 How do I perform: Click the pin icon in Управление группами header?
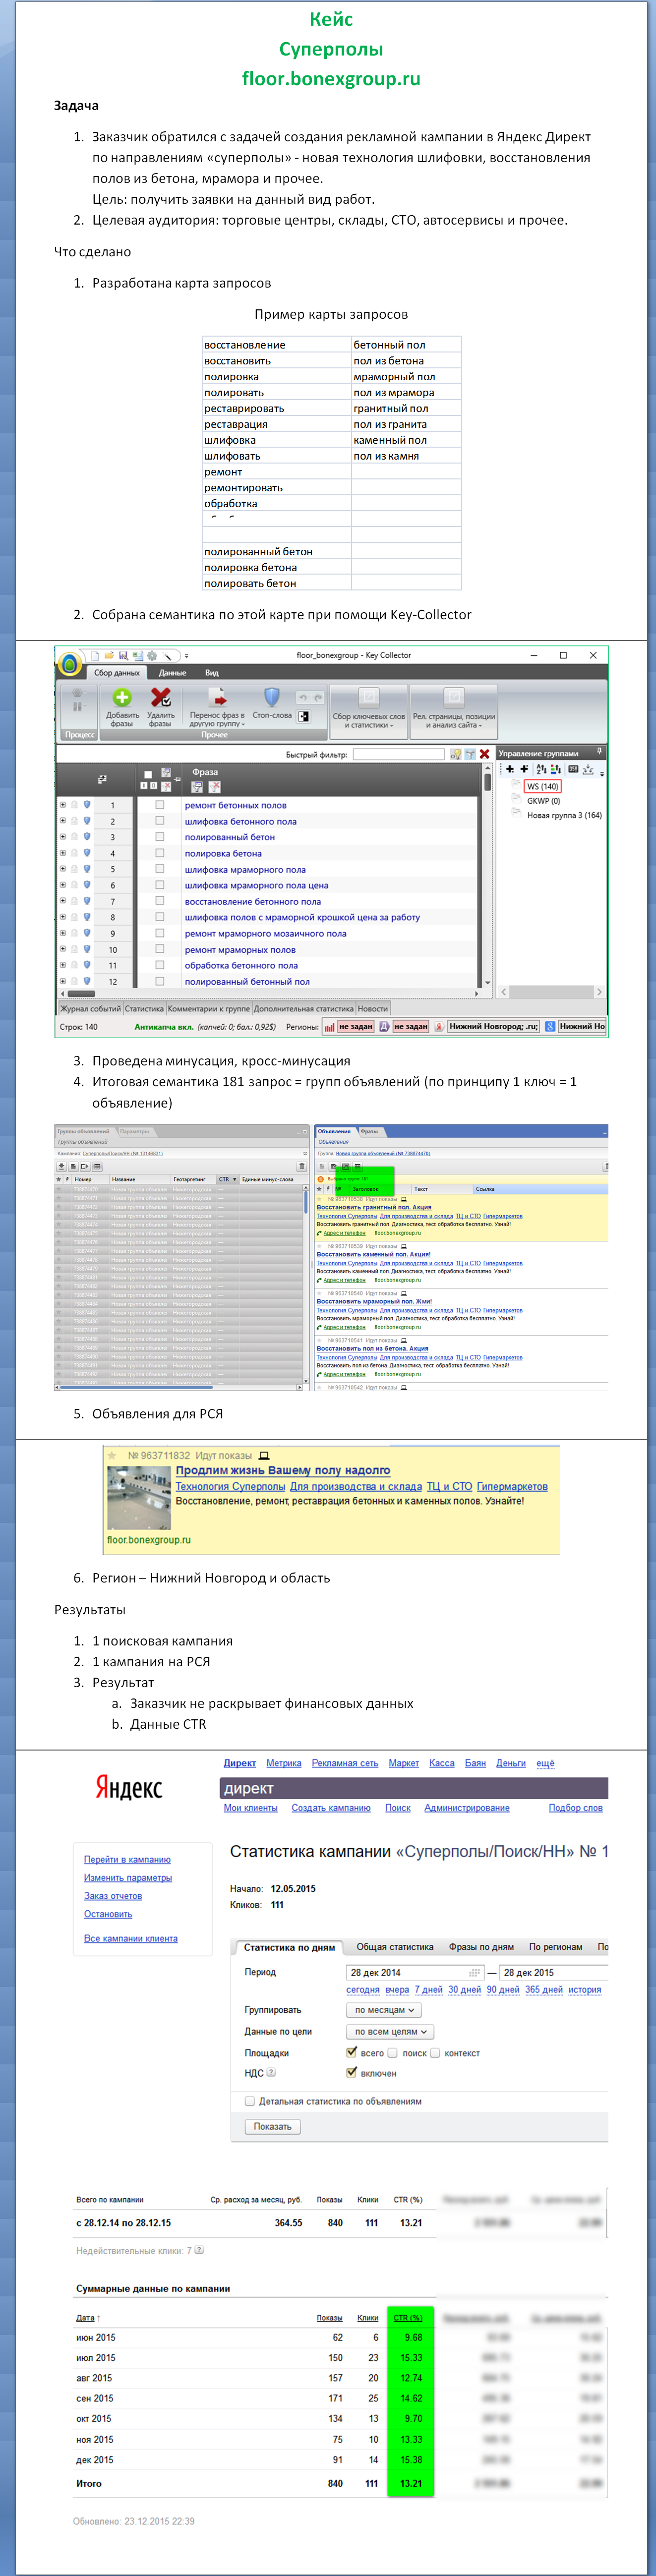(x=600, y=752)
